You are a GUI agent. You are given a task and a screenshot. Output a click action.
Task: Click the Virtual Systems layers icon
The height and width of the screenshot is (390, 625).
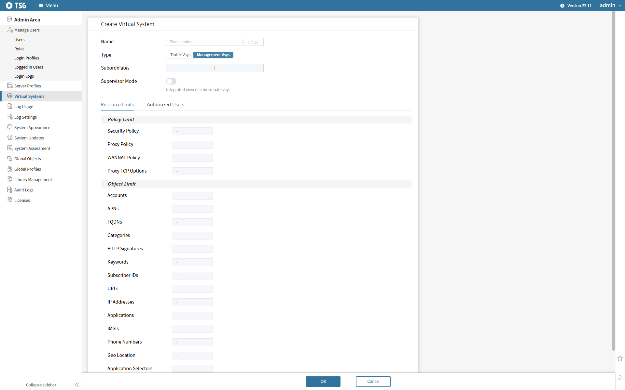10,96
